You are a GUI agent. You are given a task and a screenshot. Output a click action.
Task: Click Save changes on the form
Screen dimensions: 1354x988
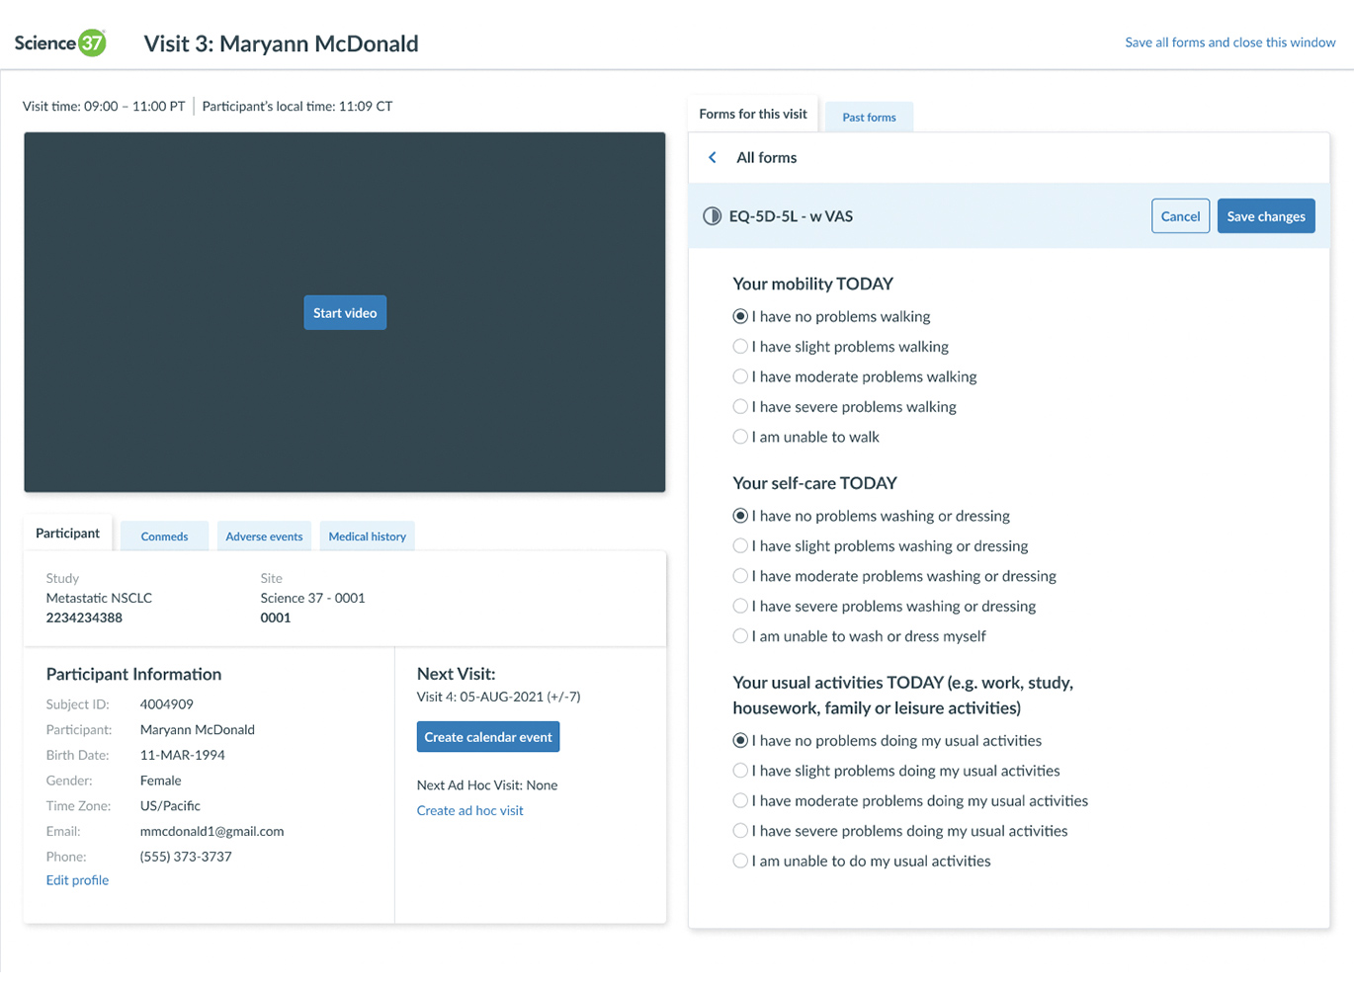[x=1265, y=216]
